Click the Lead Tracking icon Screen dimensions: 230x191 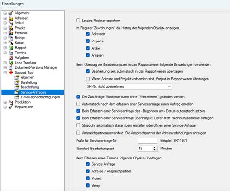click(11, 63)
